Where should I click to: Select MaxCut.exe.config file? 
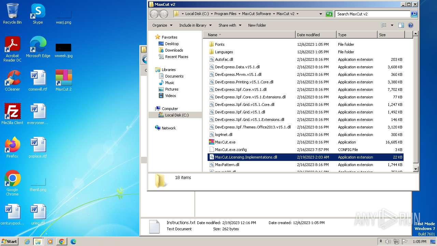[306, 150]
